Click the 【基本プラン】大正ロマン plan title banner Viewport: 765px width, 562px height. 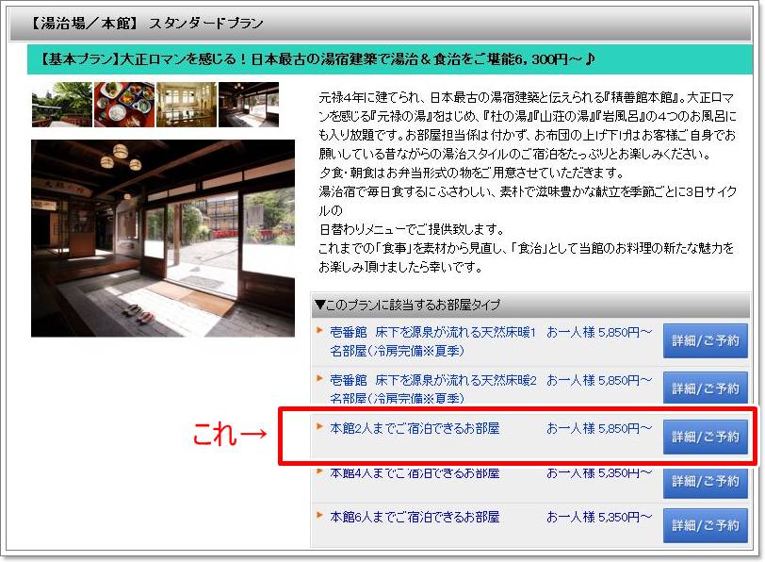(389, 59)
